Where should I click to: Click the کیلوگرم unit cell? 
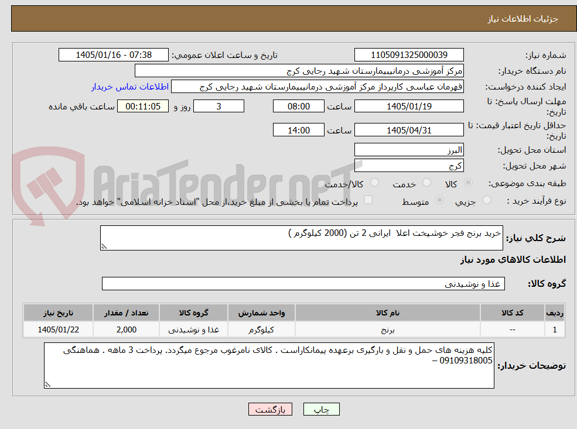click(261, 330)
